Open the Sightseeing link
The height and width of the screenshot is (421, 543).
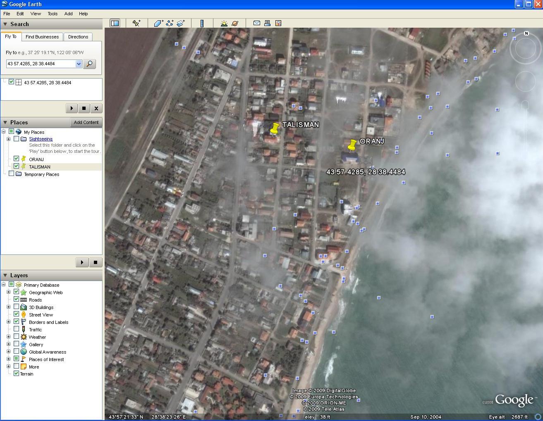41,139
